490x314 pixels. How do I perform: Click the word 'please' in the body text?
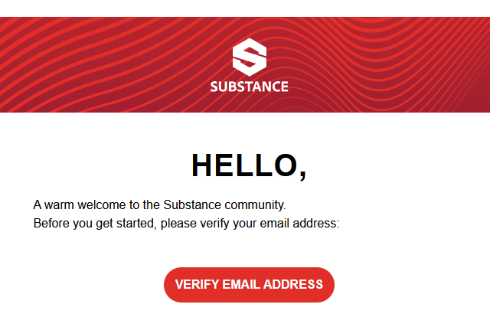pyautogui.click(x=178, y=224)
